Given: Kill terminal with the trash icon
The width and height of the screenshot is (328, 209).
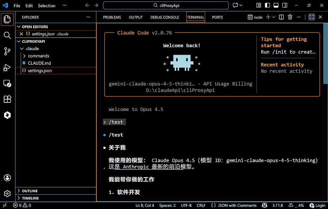Looking at the screenshot, I should click(x=290, y=17).
